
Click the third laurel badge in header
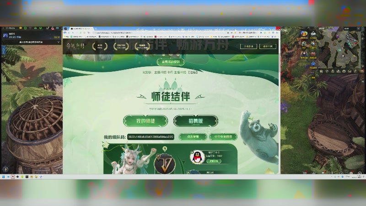[142, 46]
